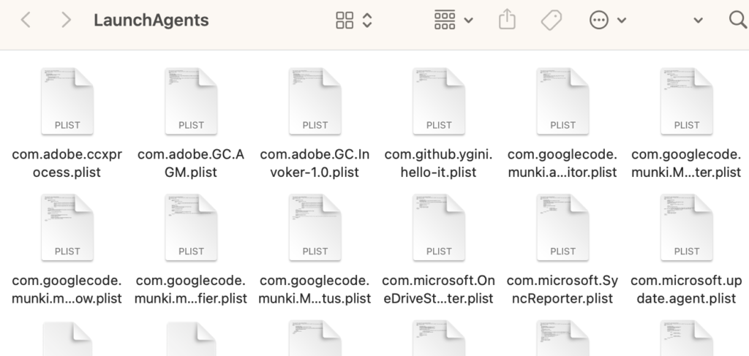
Task: Go forward with the right arrow
Action: click(67, 20)
